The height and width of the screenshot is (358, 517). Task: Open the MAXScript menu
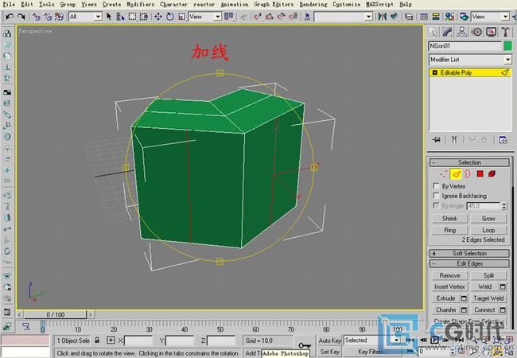pyautogui.click(x=379, y=4)
